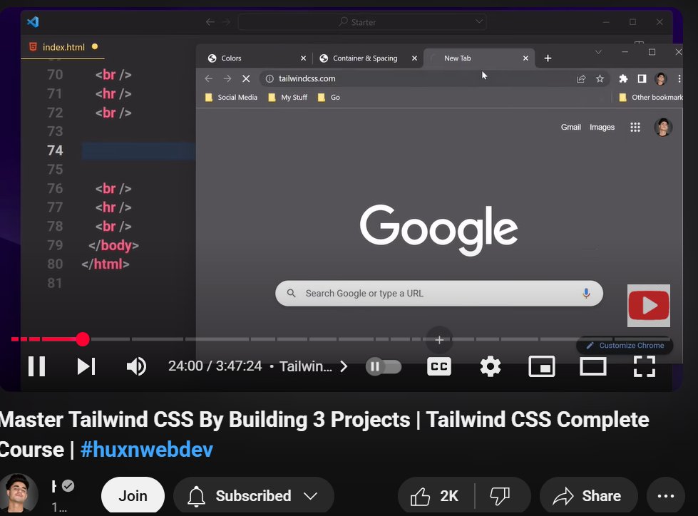
Task: Open Chrome tab search chevron
Action: click(x=598, y=52)
